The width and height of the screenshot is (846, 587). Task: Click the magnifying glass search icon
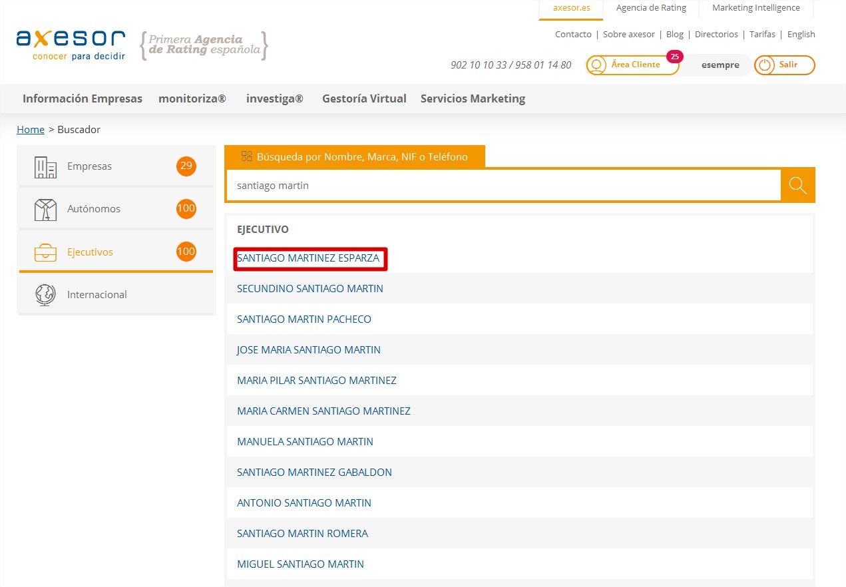pos(797,185)
